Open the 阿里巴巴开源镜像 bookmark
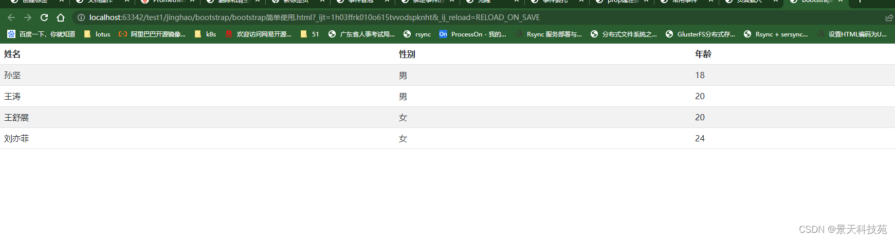This screenshot has width=895, height=239. tap(152, 34)
